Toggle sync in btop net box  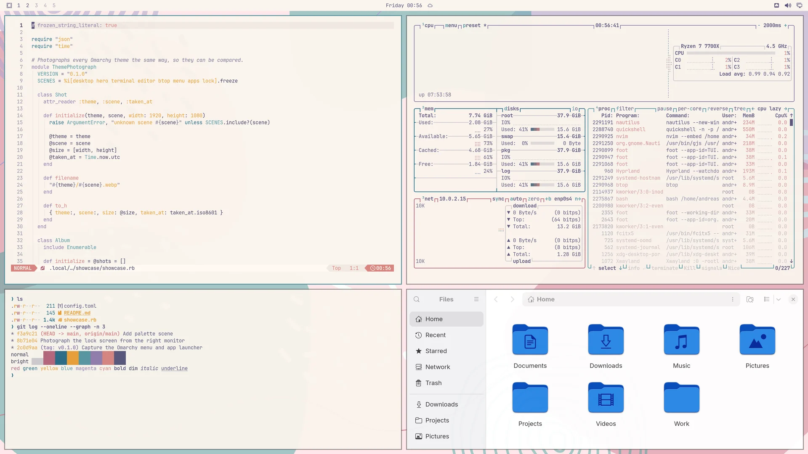pyautogui.click(x=498, y=199)
